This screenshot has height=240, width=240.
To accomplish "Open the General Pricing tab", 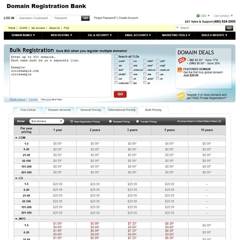I will (91, 110).
